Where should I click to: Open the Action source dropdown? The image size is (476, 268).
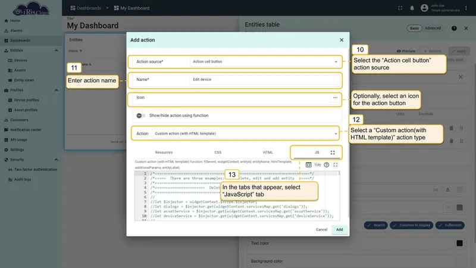[264, 62]
